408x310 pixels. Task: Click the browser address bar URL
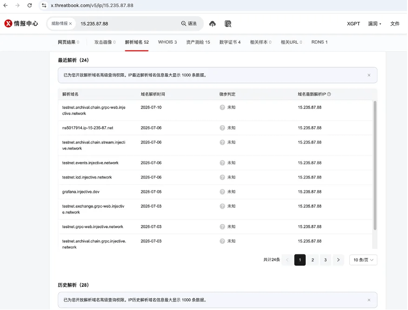[x=92, y=6]
